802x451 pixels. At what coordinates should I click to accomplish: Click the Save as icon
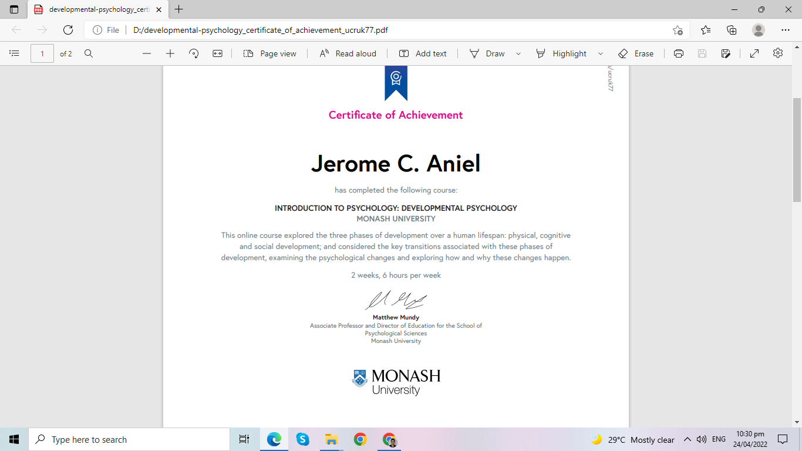[726, 53]
